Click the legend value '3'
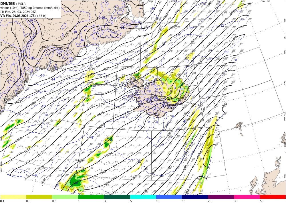 pos(105,201)
